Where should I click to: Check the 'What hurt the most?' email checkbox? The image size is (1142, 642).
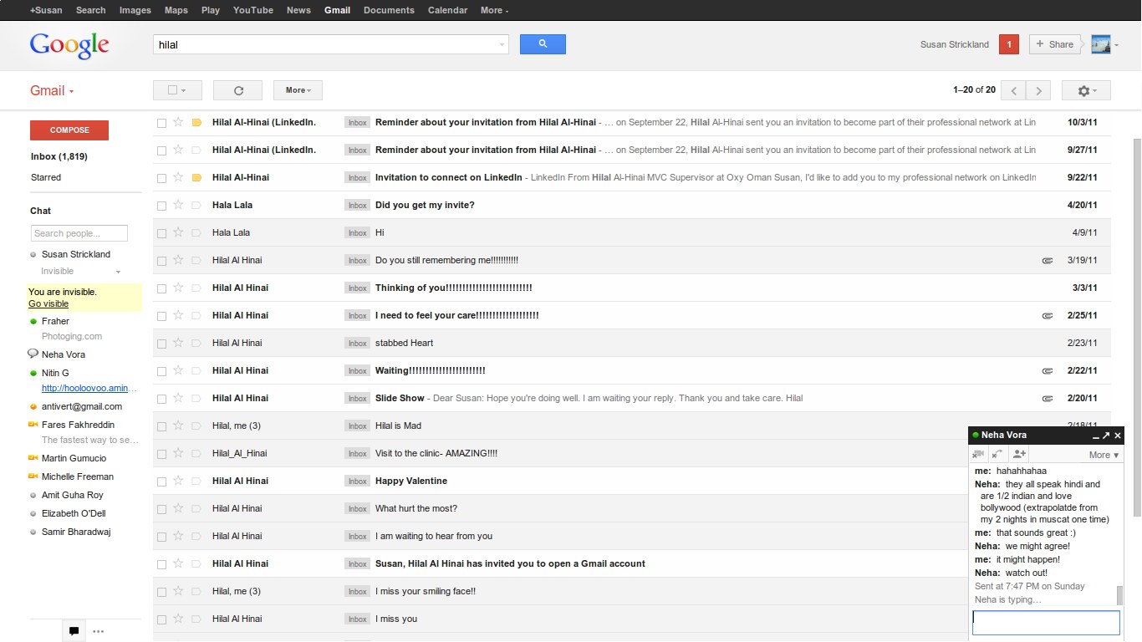tap(161, 508)
